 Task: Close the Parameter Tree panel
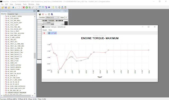pyautogui.click(x=34, y=11)
